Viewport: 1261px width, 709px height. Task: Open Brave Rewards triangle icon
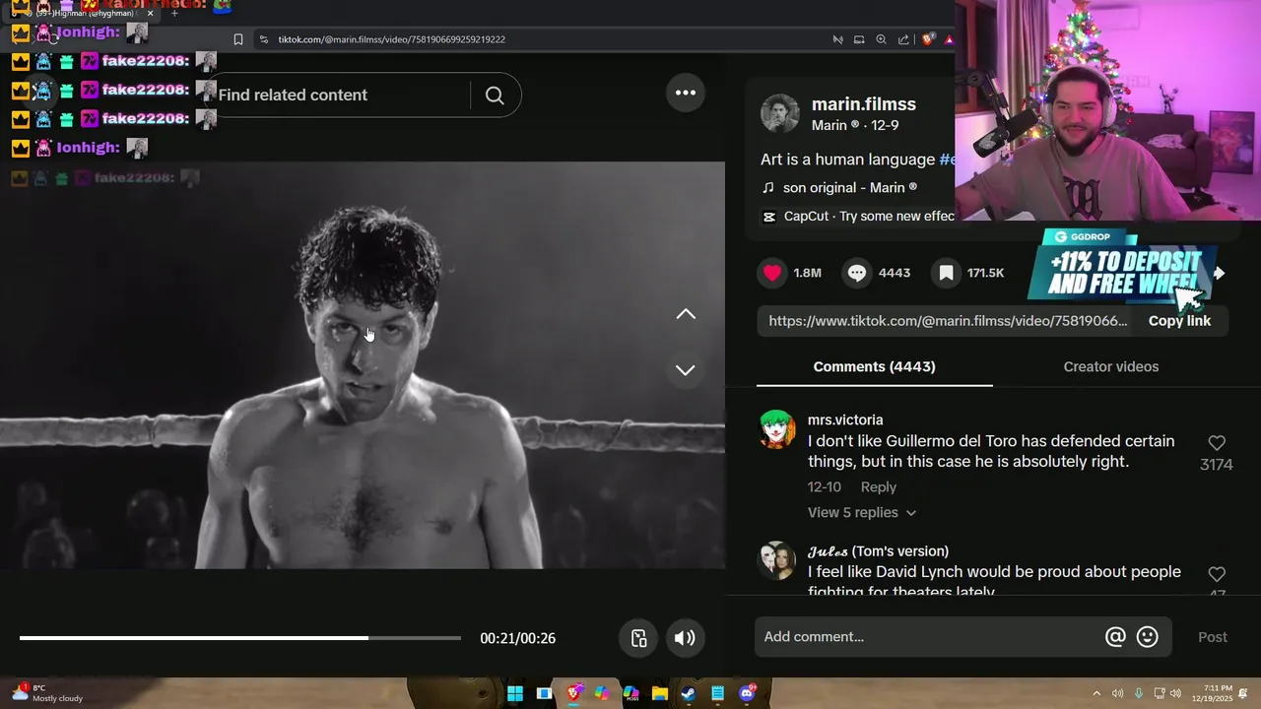[949, 39]
